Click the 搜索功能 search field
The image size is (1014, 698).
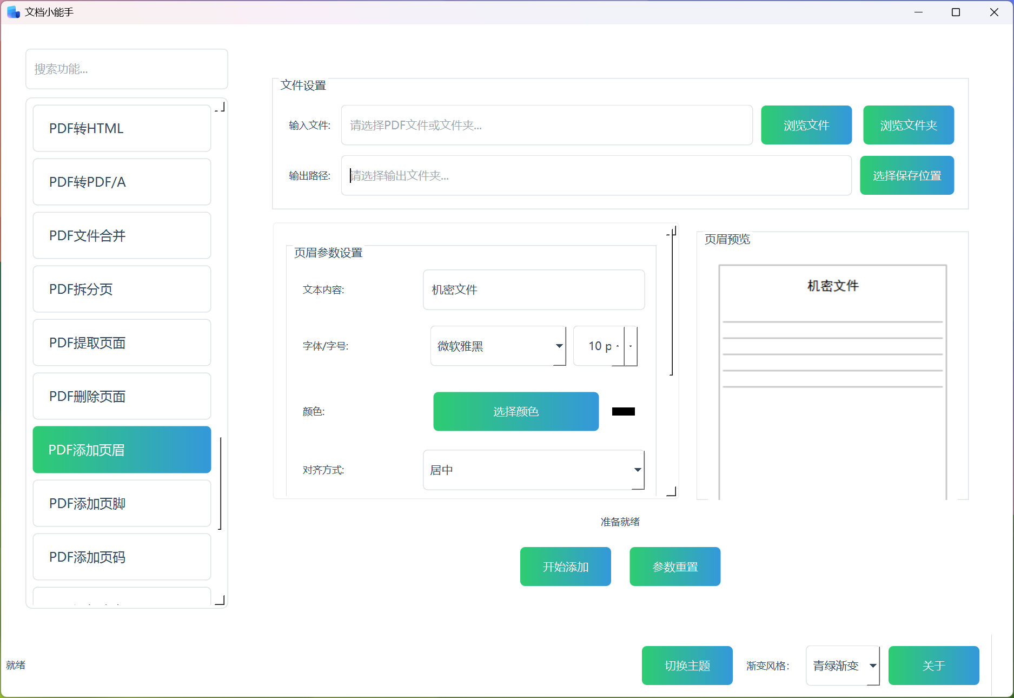[127, 69]
